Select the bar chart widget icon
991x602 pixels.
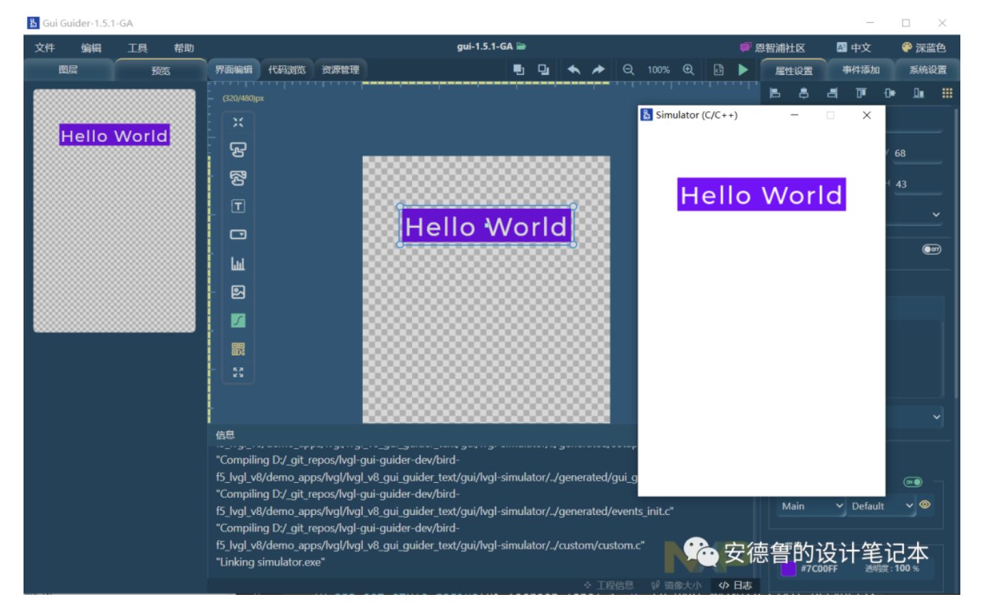click(x=238, y=263)
